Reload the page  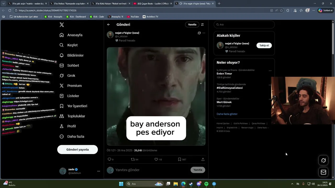pos(10,10)
